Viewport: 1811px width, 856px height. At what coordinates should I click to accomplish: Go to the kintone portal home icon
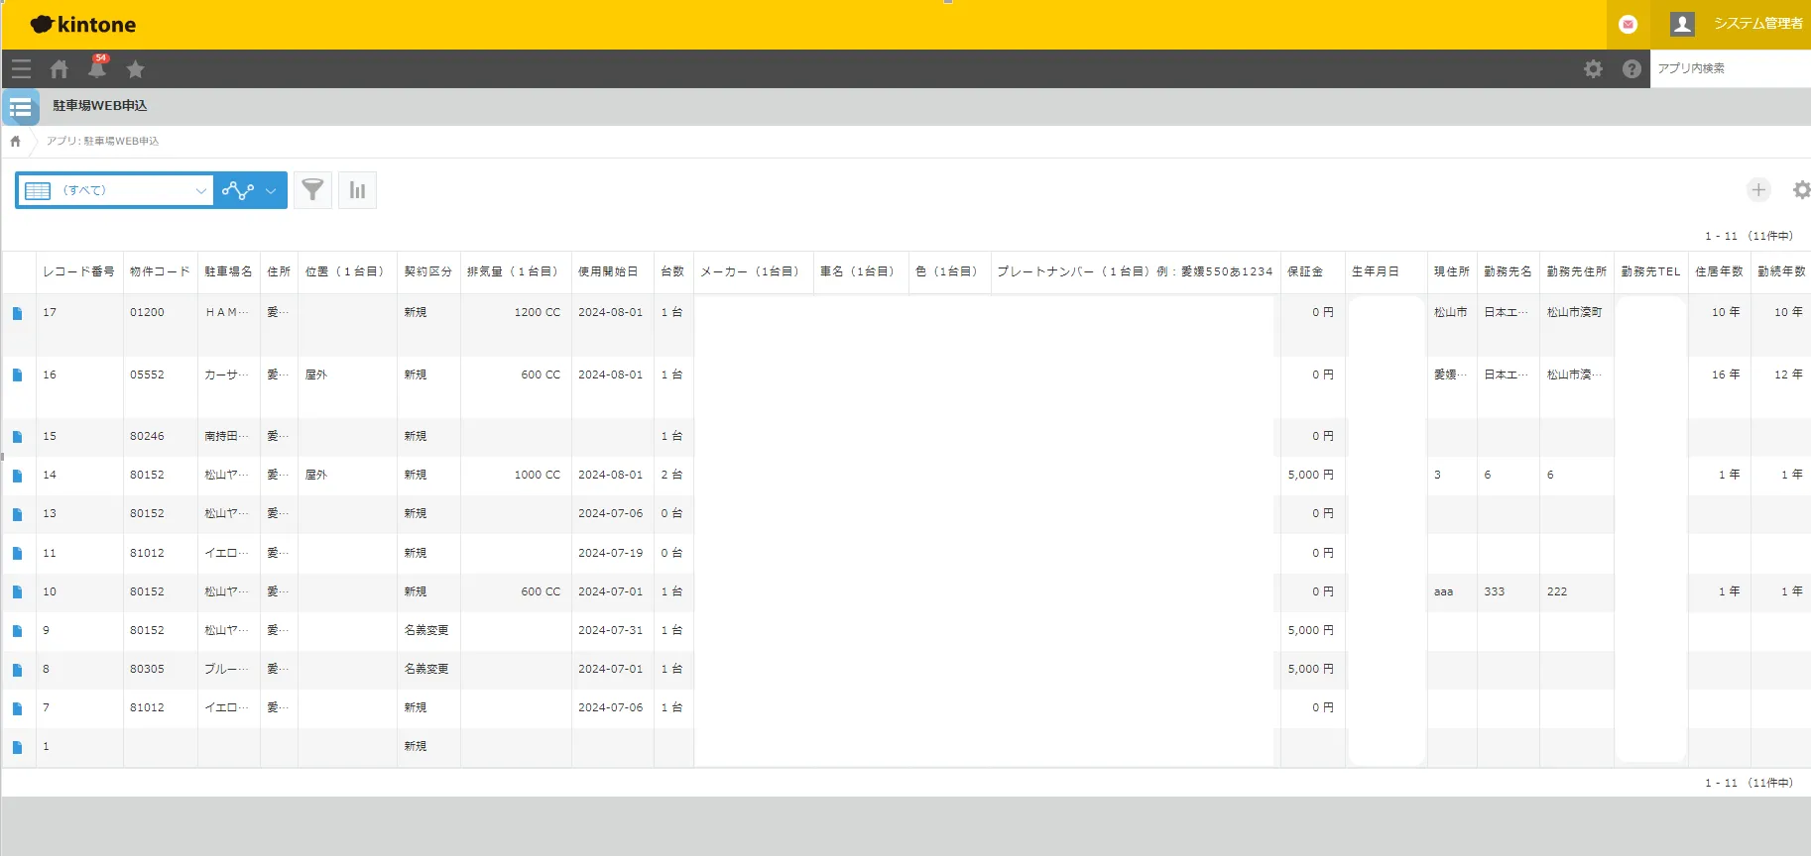click(60, 69)
